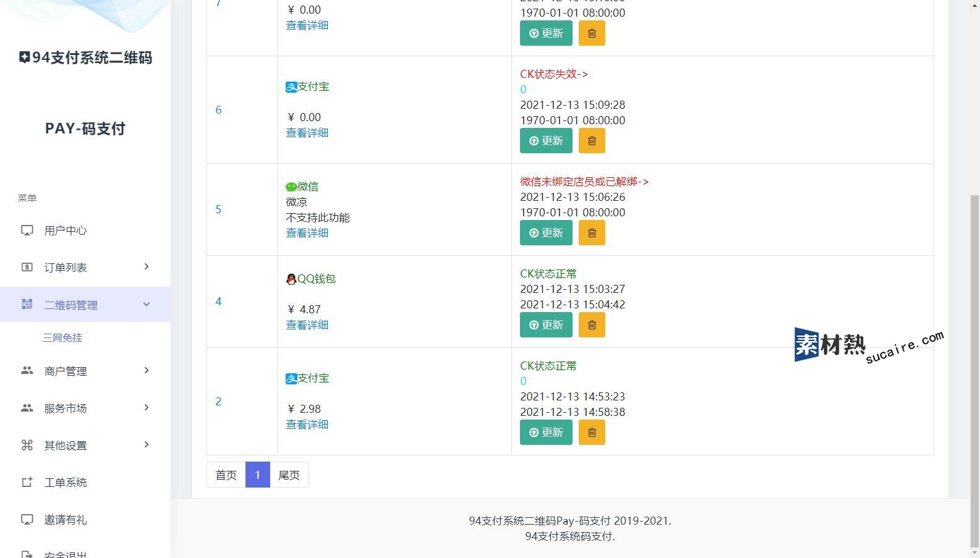Click 更新 button for row 5
The image size is (980, 558).
(546, 233)
